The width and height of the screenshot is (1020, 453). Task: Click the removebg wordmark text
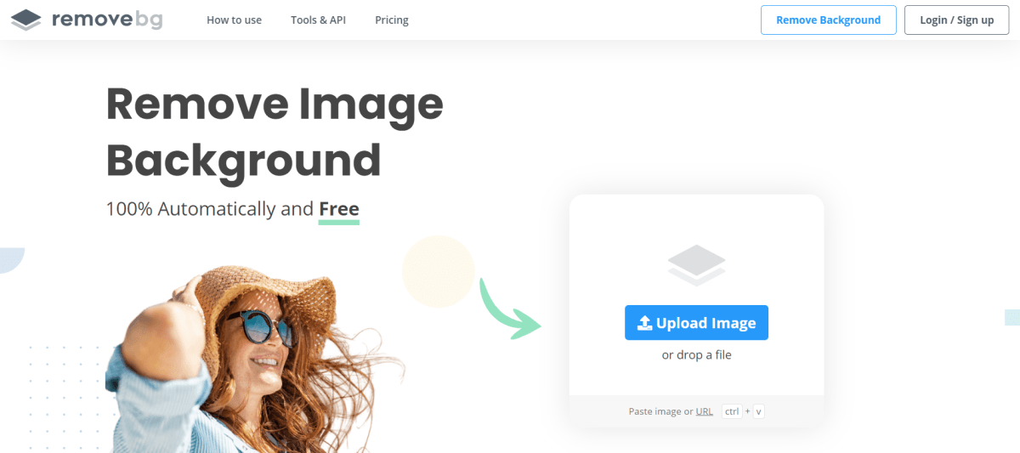coord(107,20)
